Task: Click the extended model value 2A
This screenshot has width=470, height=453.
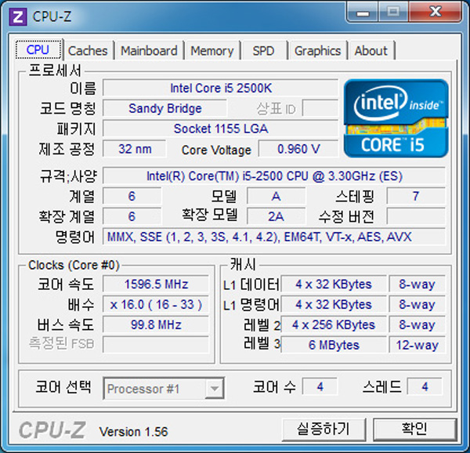Action: (276, 216)
